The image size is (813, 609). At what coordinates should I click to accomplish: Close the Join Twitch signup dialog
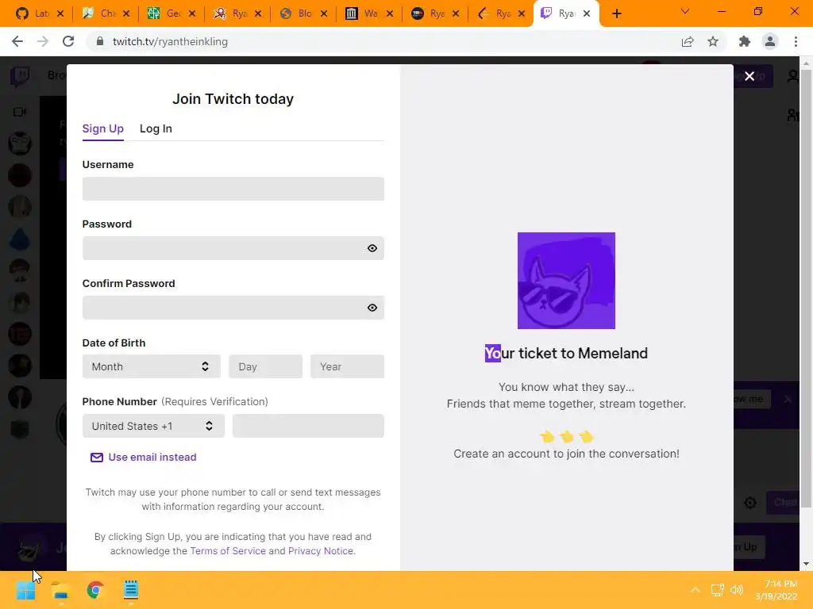749,76
